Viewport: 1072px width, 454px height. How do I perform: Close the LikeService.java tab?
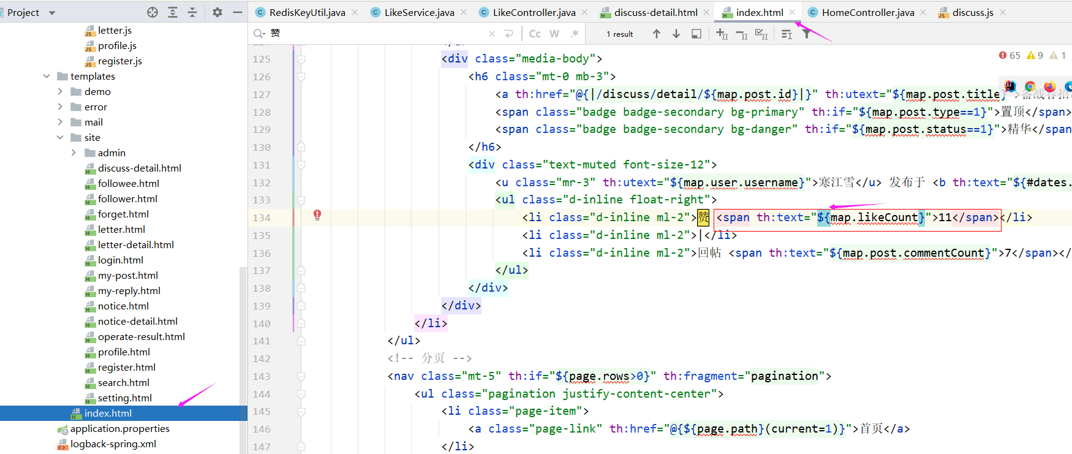point(464,12)
